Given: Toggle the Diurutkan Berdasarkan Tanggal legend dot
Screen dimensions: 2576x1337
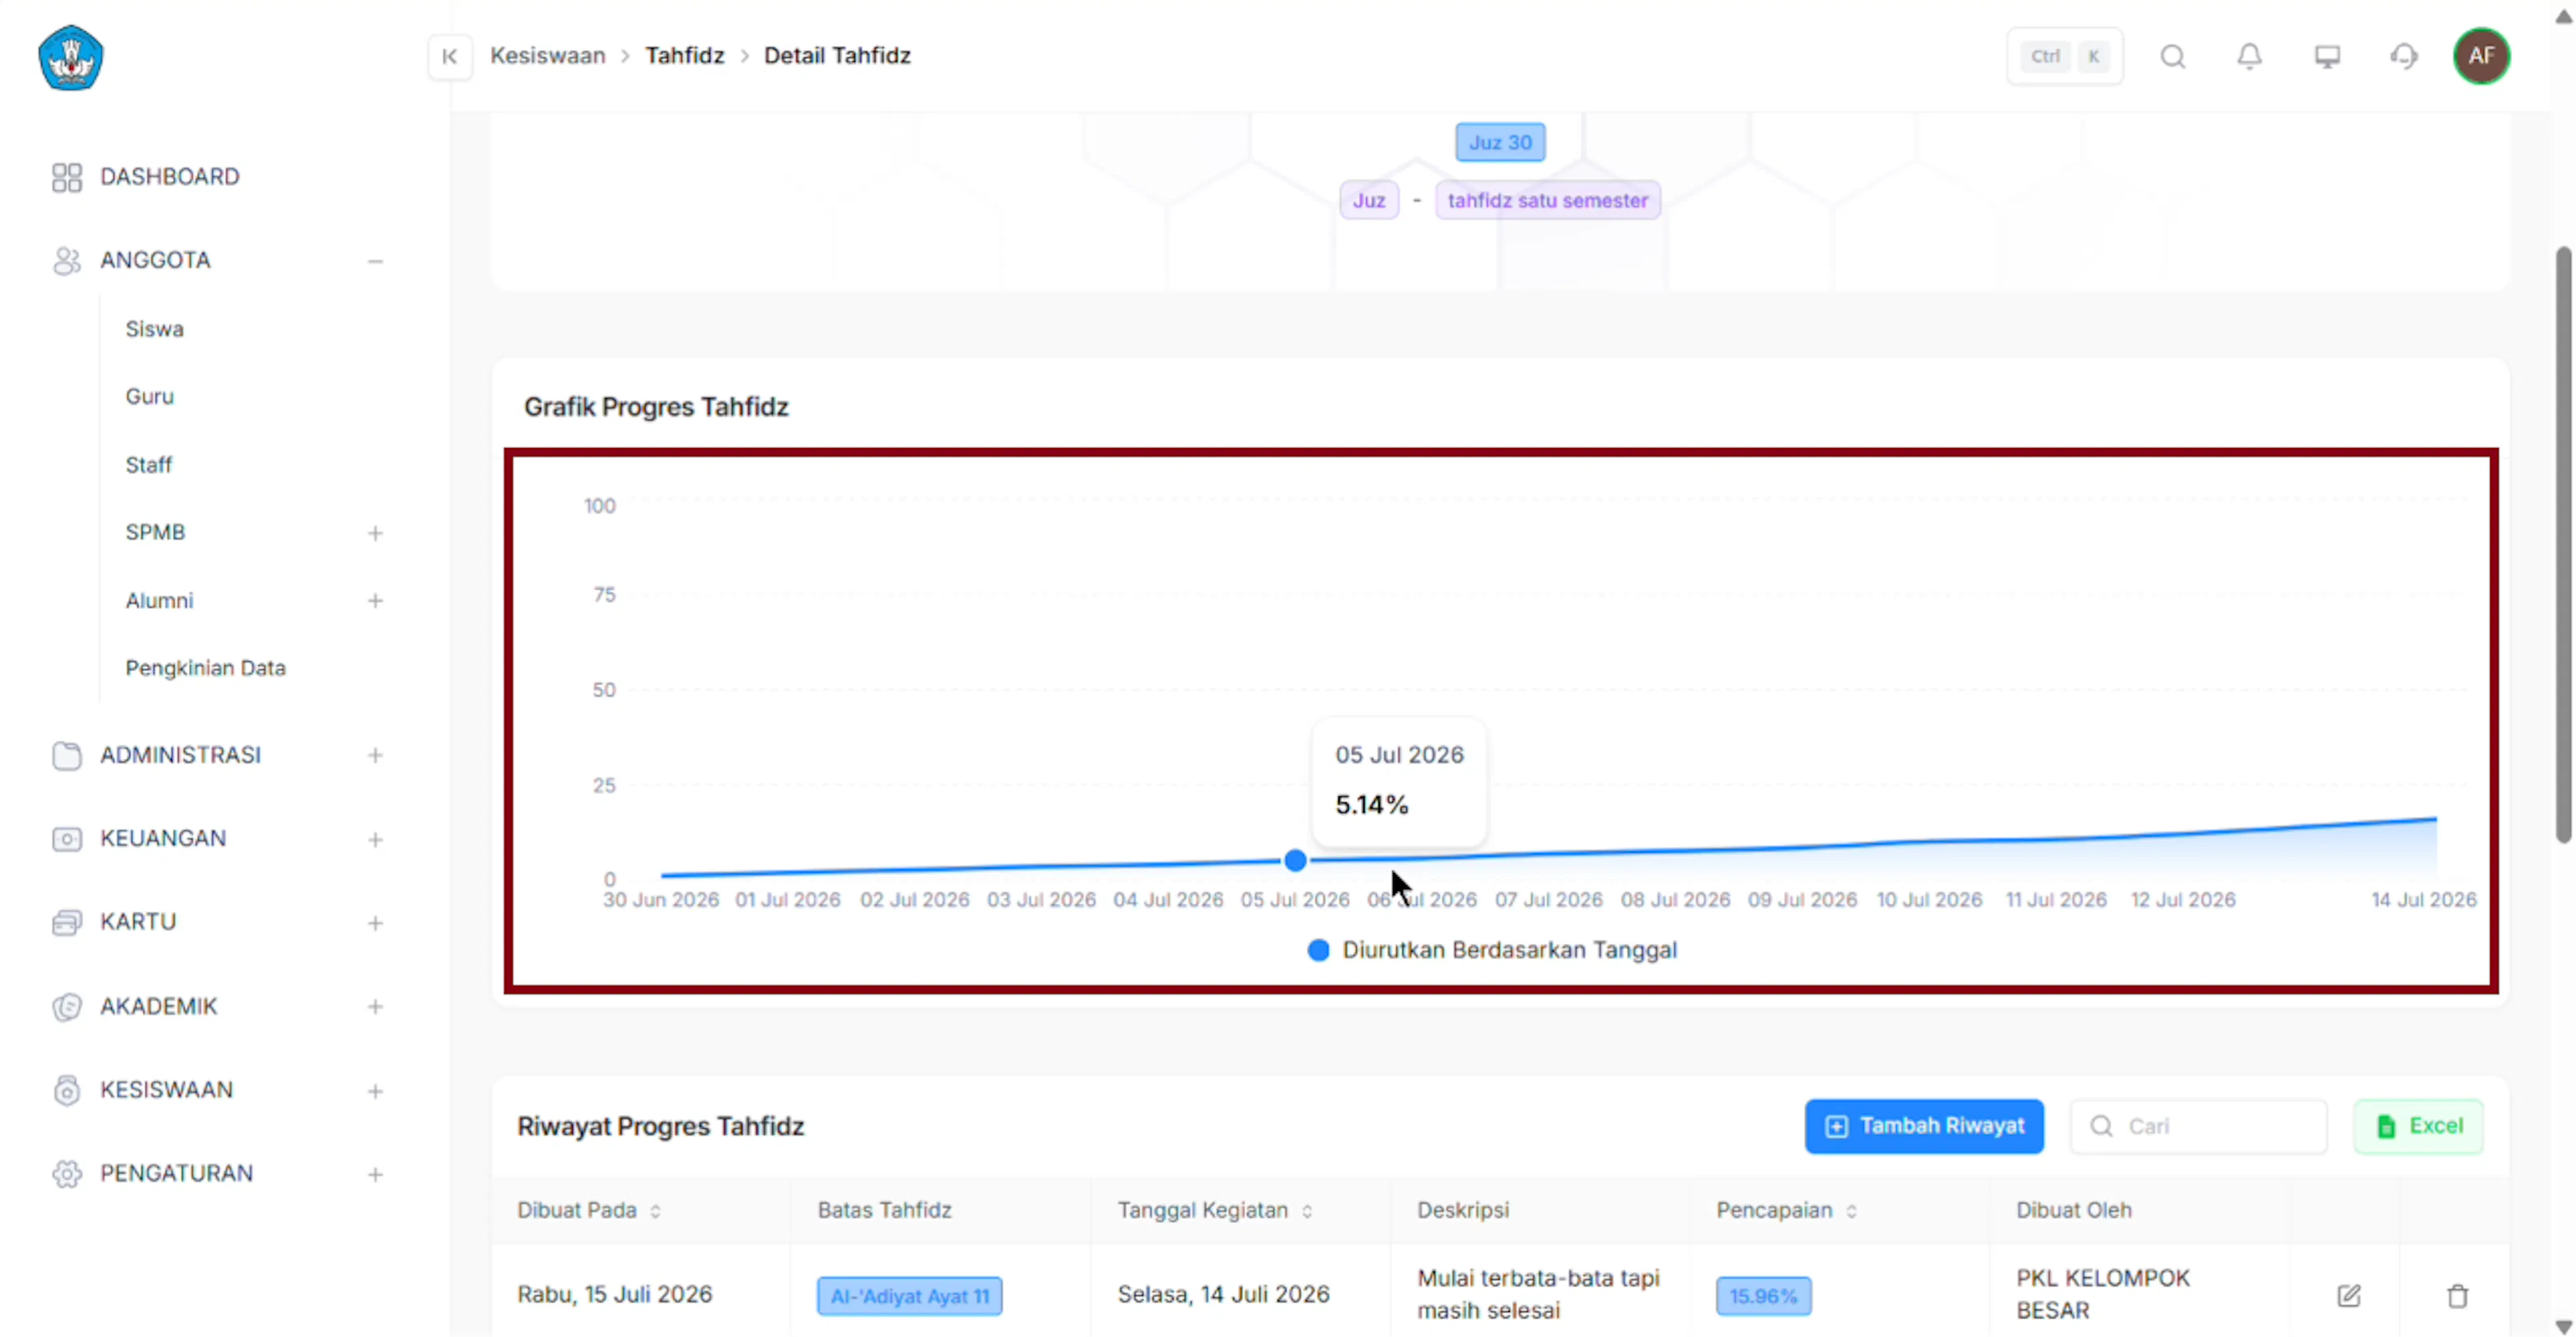Looking at the screenshot, I should click(1319, 950).
